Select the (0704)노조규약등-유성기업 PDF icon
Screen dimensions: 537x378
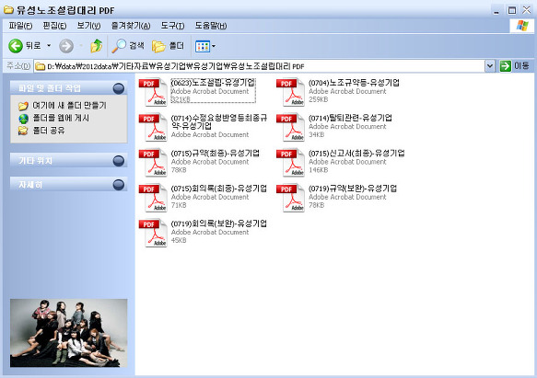click(x=290, y=92)
